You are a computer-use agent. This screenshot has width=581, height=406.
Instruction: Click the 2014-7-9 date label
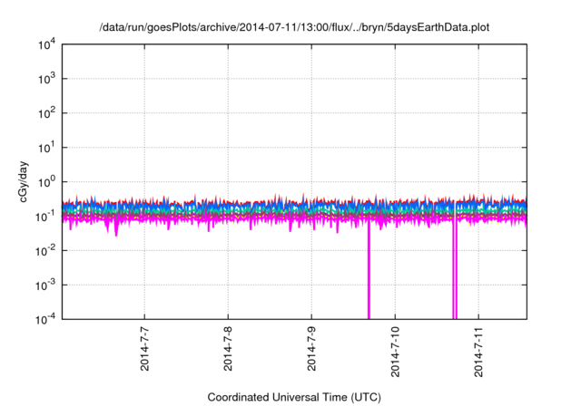pos(311,349)
